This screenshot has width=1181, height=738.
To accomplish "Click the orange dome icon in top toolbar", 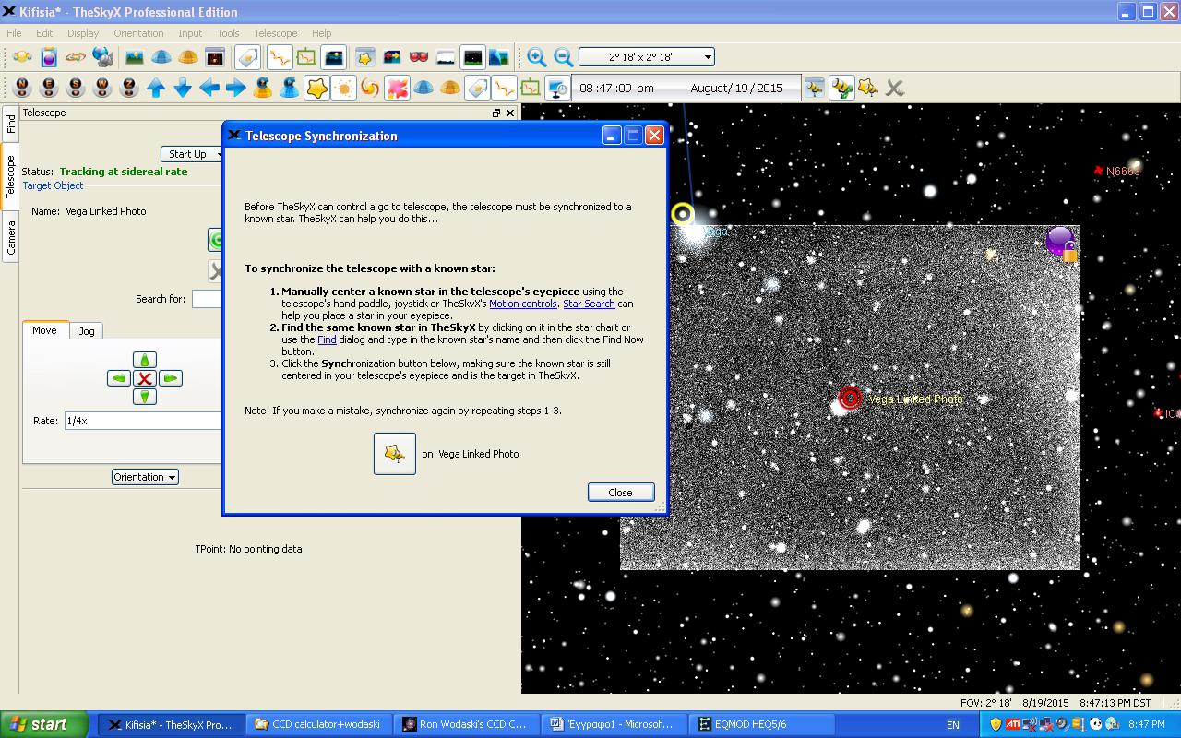I will (187, 57).
